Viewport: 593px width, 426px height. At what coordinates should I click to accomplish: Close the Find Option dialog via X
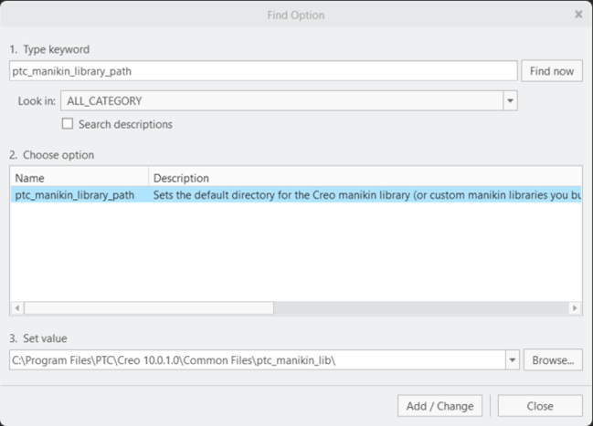[x=578, y=15]
